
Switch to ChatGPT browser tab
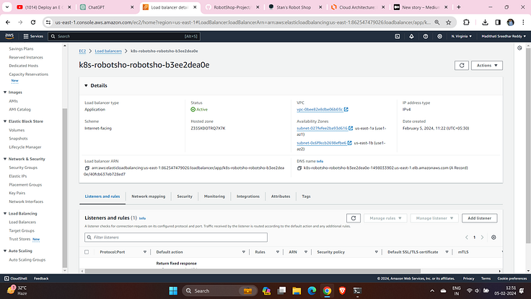[106, 7]
